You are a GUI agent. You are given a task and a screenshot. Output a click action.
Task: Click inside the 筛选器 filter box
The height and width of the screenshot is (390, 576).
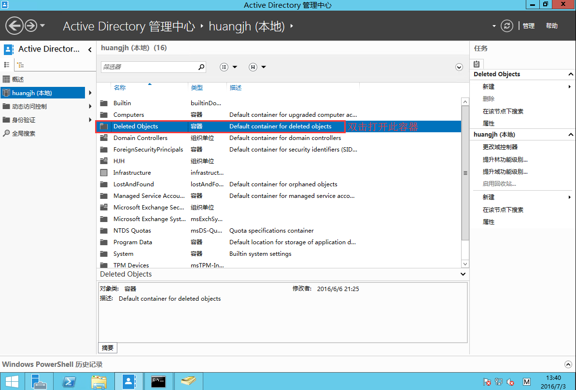pyautogui.click(x=149, y=67)
